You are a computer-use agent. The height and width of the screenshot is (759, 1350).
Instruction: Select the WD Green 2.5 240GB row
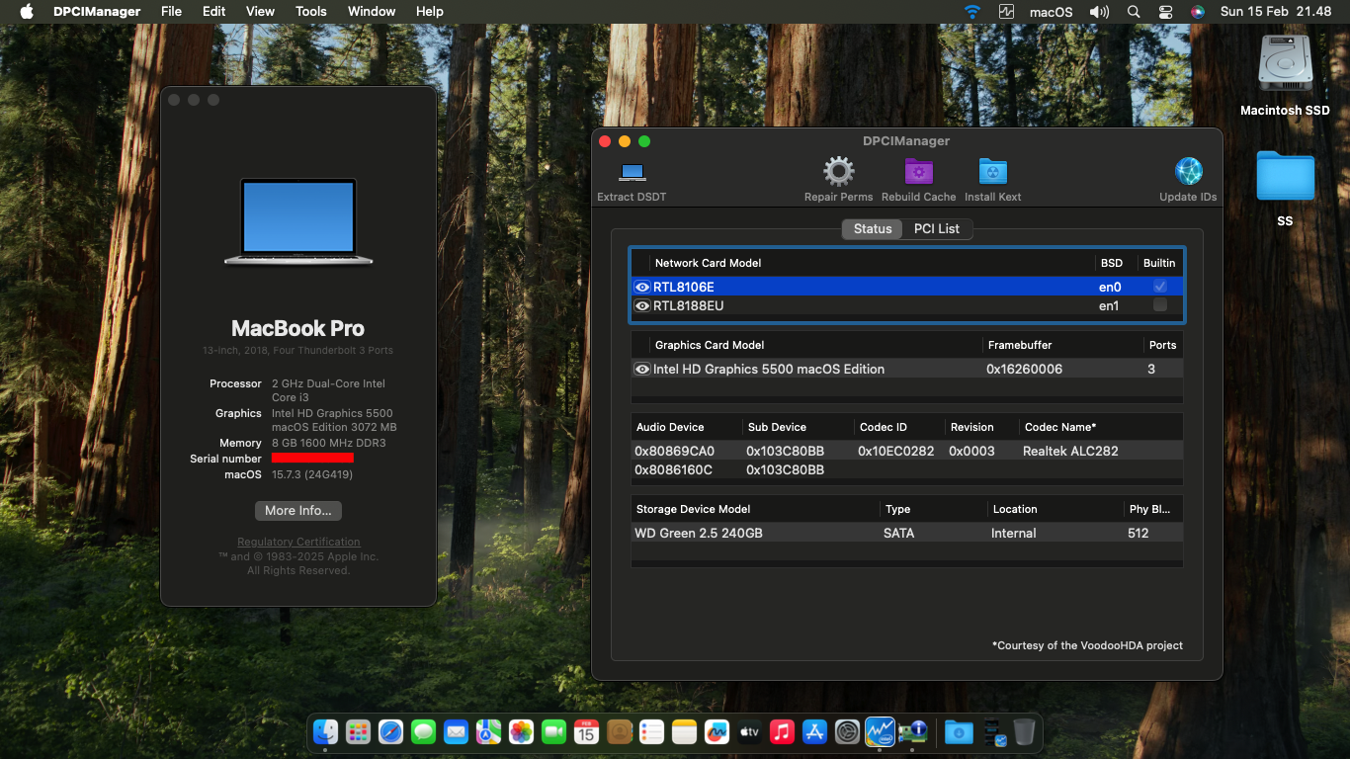pyautogui.click(x=906, y=533)
